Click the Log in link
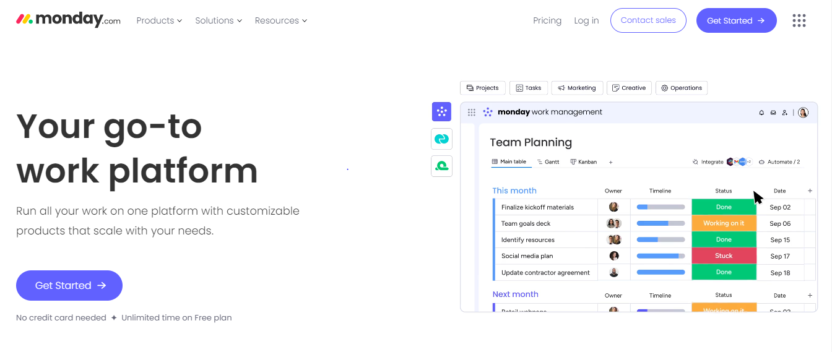Viewport: 832px width, 352px height. [586, 20]
